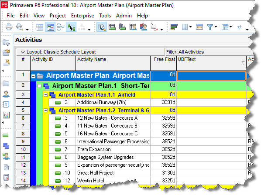
Task: Collapse the Airport Master Plan project node
Action: (x=33, y=76)
